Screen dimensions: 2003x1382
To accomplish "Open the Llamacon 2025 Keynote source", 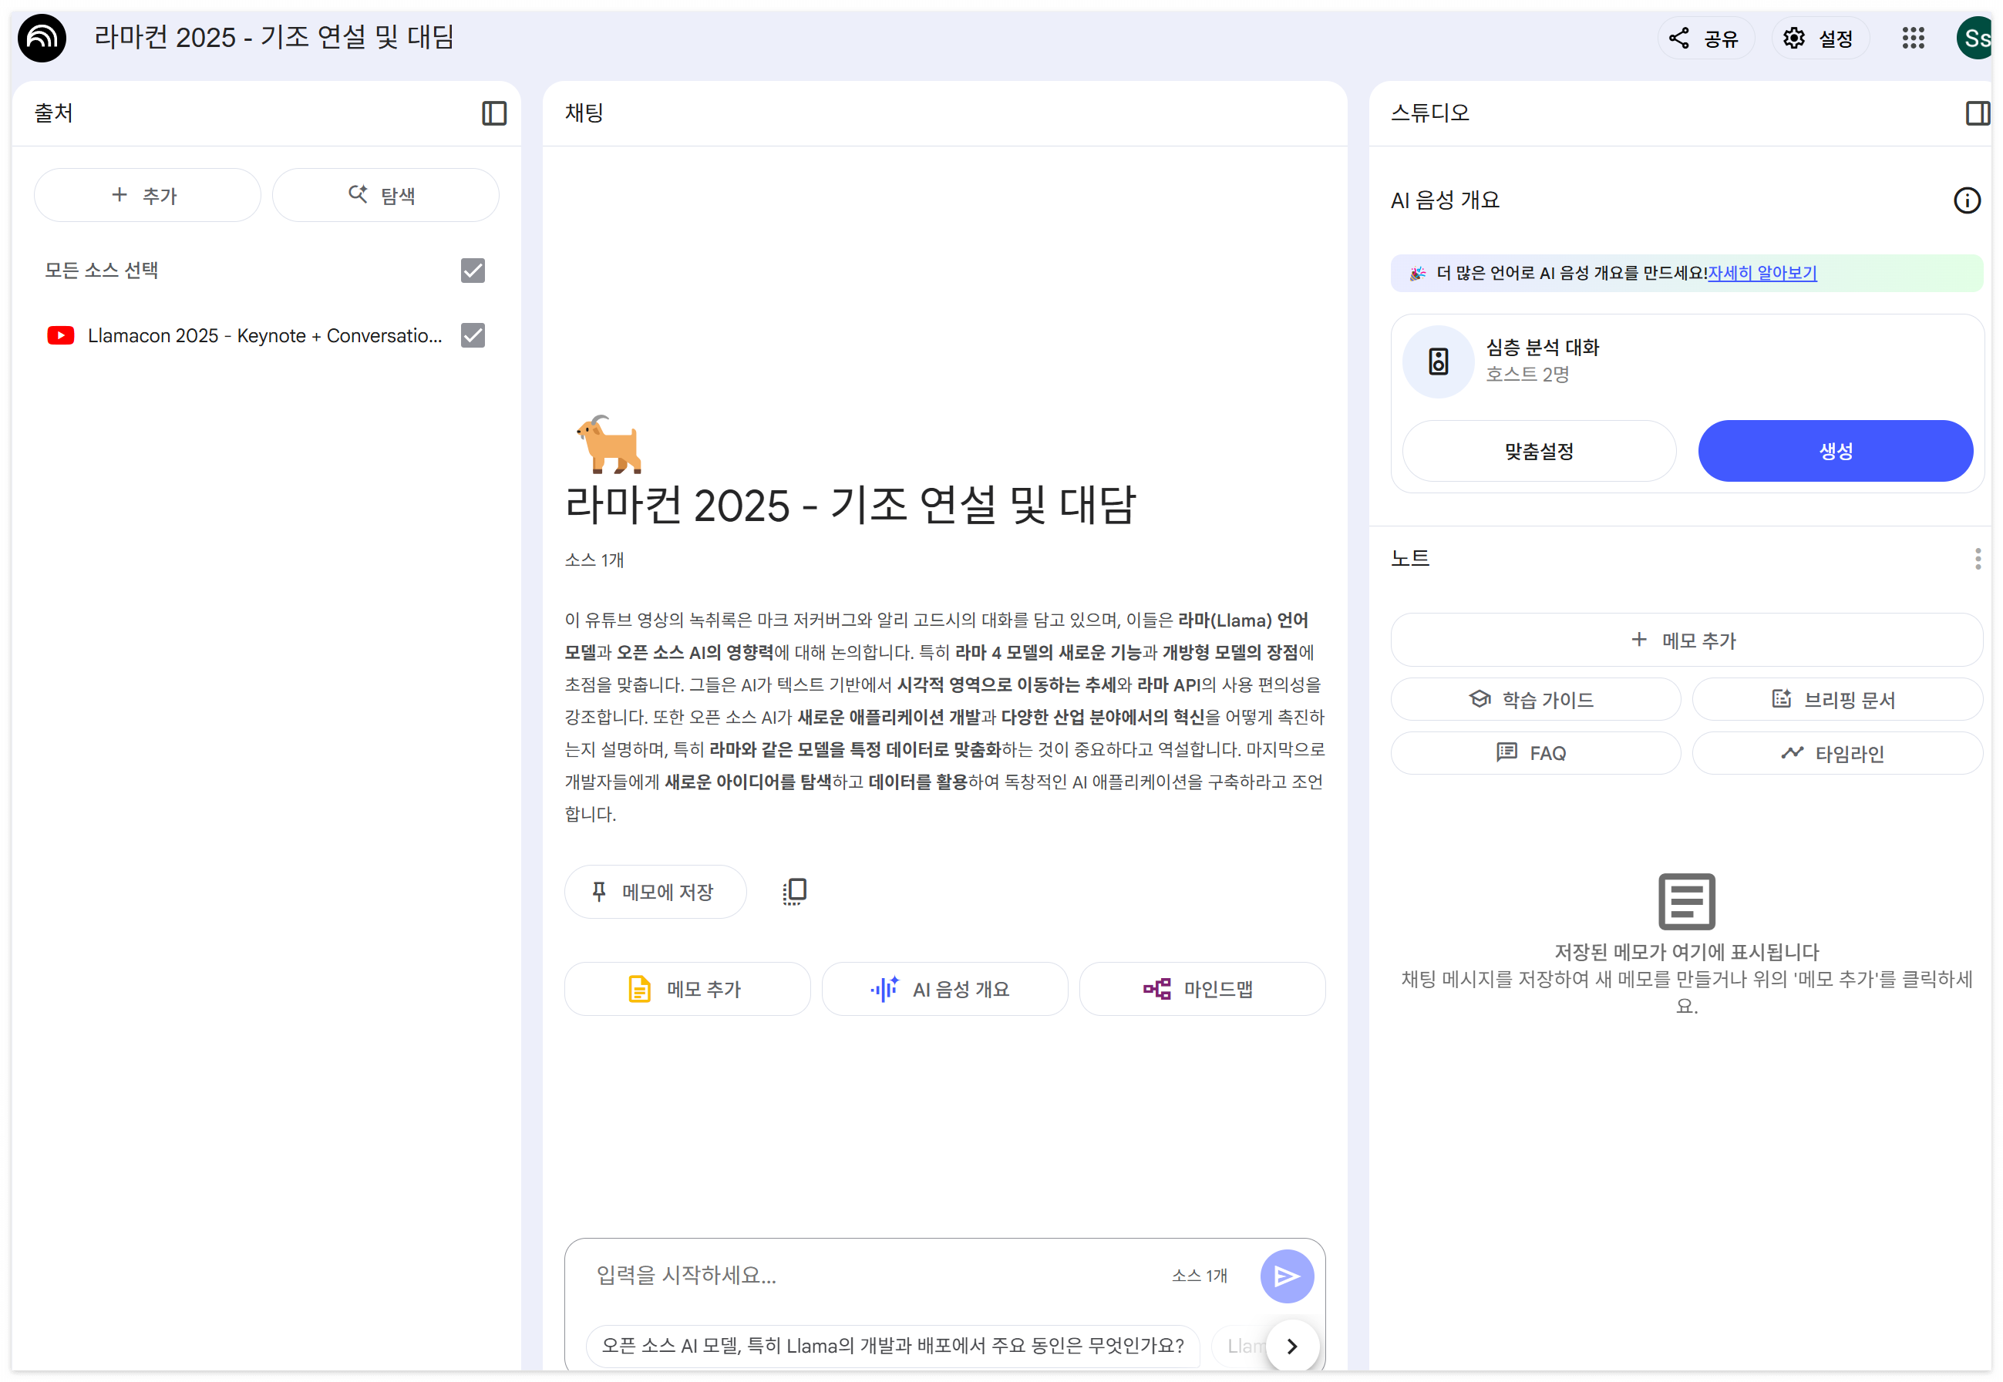I will tap(265, 335).
